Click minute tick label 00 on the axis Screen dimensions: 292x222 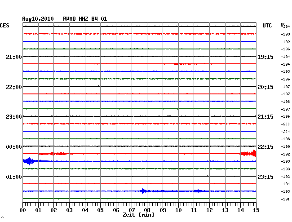23,210
